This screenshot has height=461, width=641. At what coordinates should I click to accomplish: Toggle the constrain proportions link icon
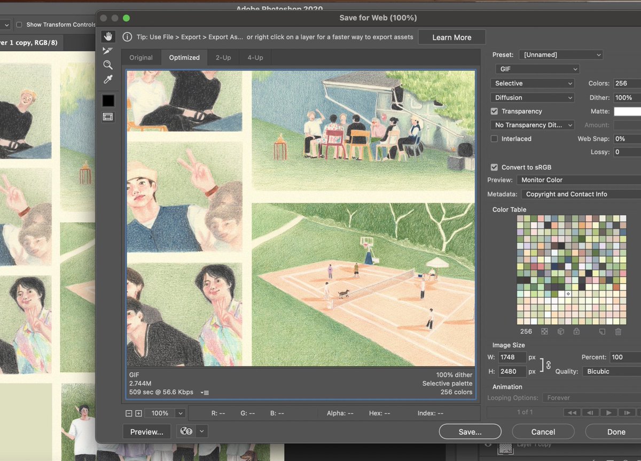point(548,364)
